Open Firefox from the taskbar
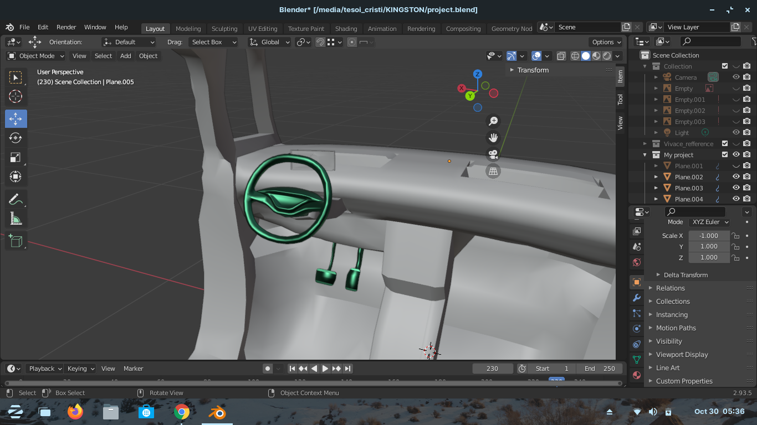 75,412
